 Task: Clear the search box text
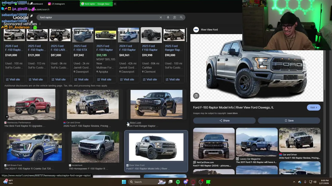(x=161, y=17)
